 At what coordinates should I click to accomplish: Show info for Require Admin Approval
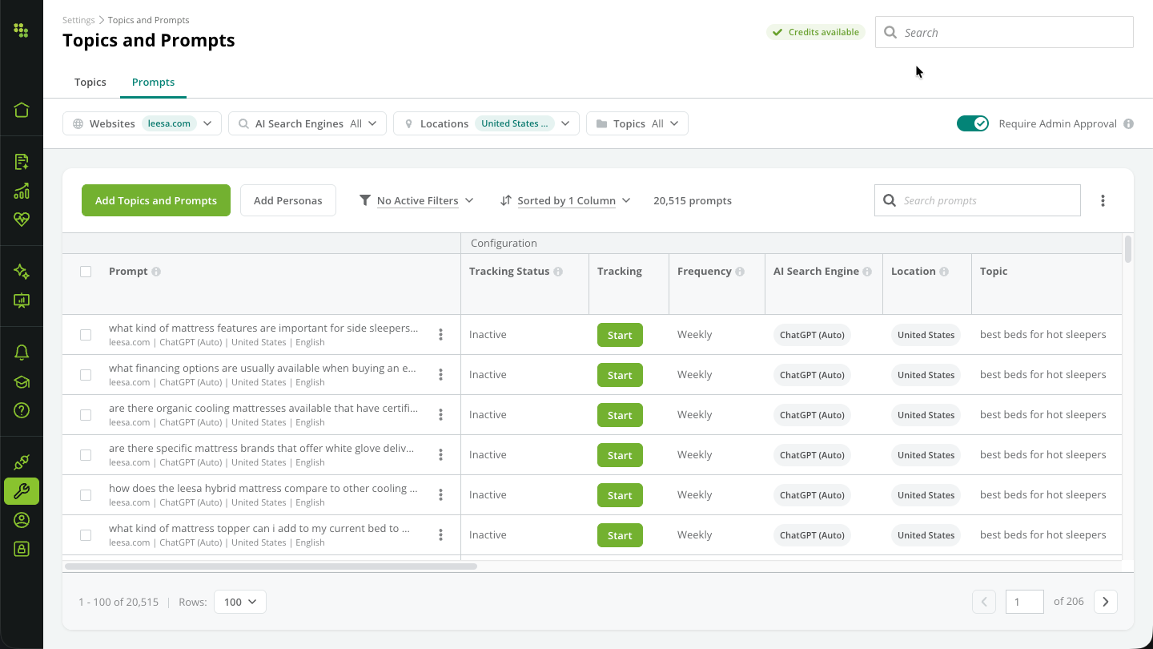pyautogui.click(x=1128, y=124)
